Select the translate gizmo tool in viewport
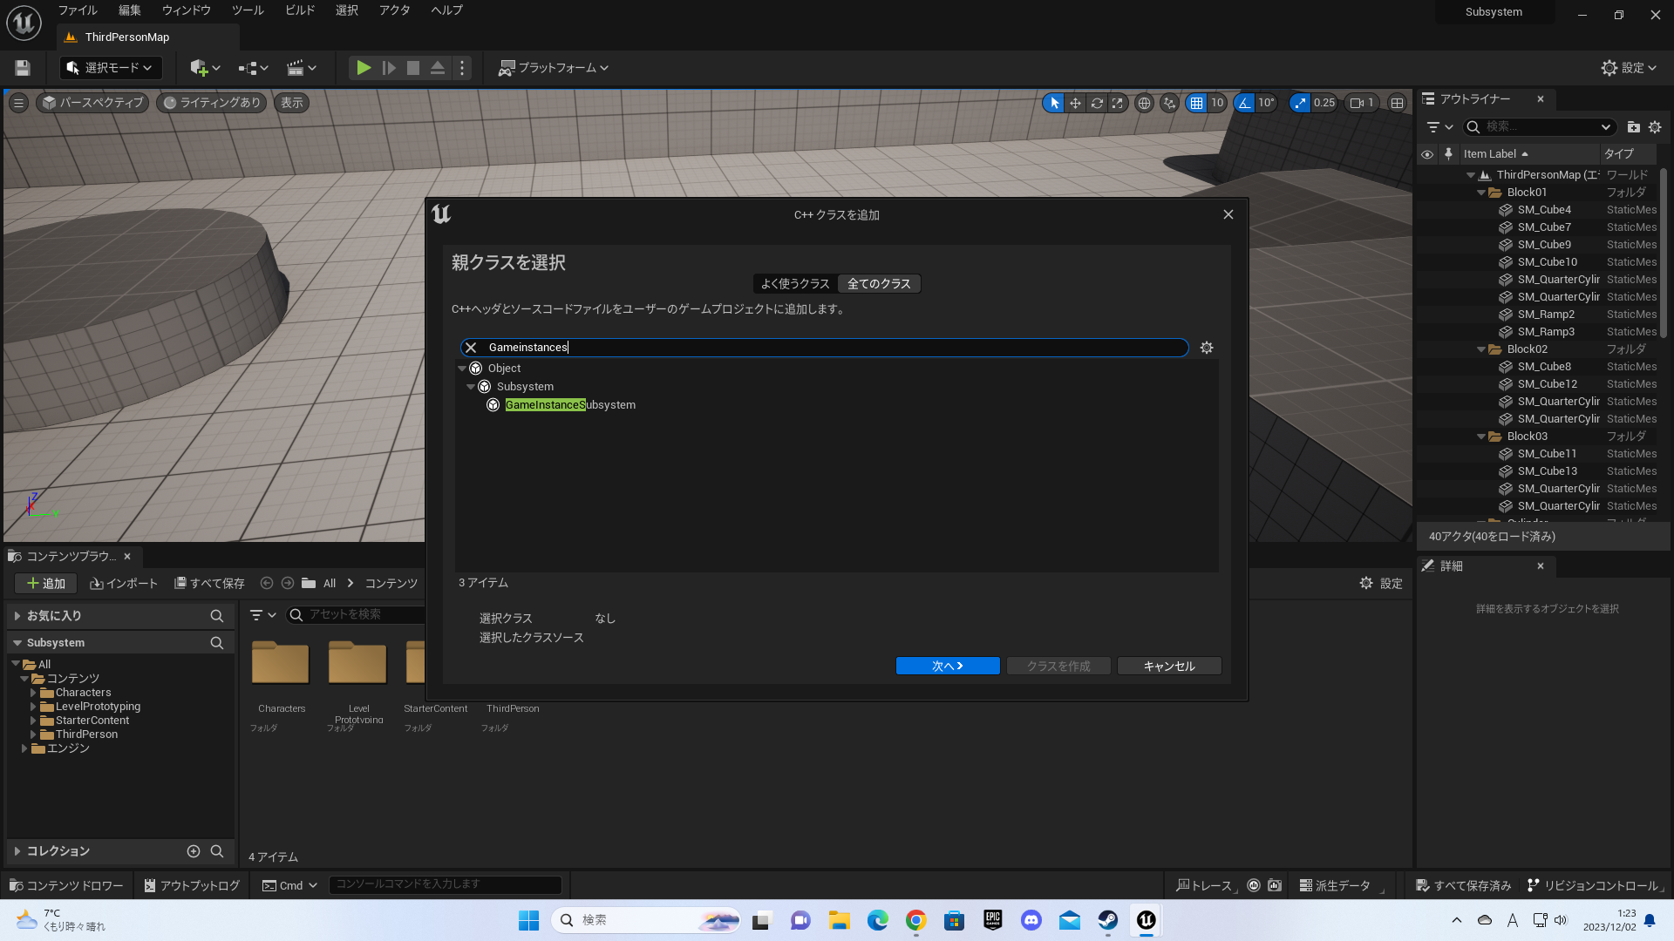Viewport: 1674px width, 941px height. (1075, 103)
